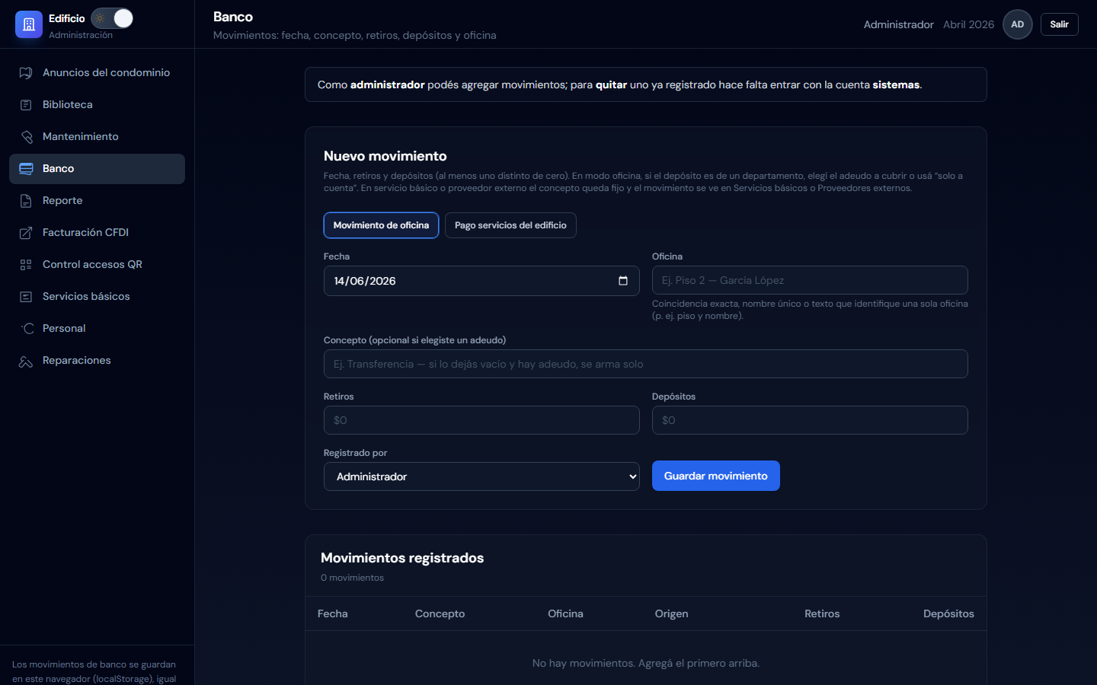Click the Facturación CFDI edit icon

(x=26, y=233)
